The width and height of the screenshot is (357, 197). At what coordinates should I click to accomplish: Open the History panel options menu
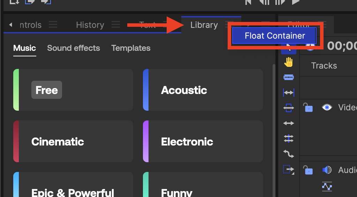coord(115,25)
